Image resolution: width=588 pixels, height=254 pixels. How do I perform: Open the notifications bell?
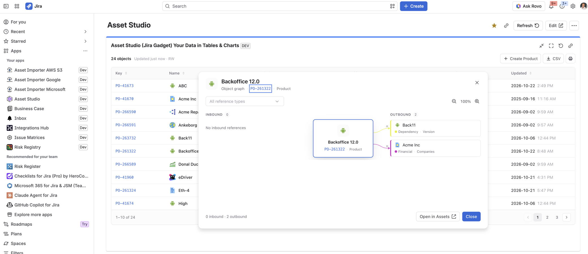(551, 6)
